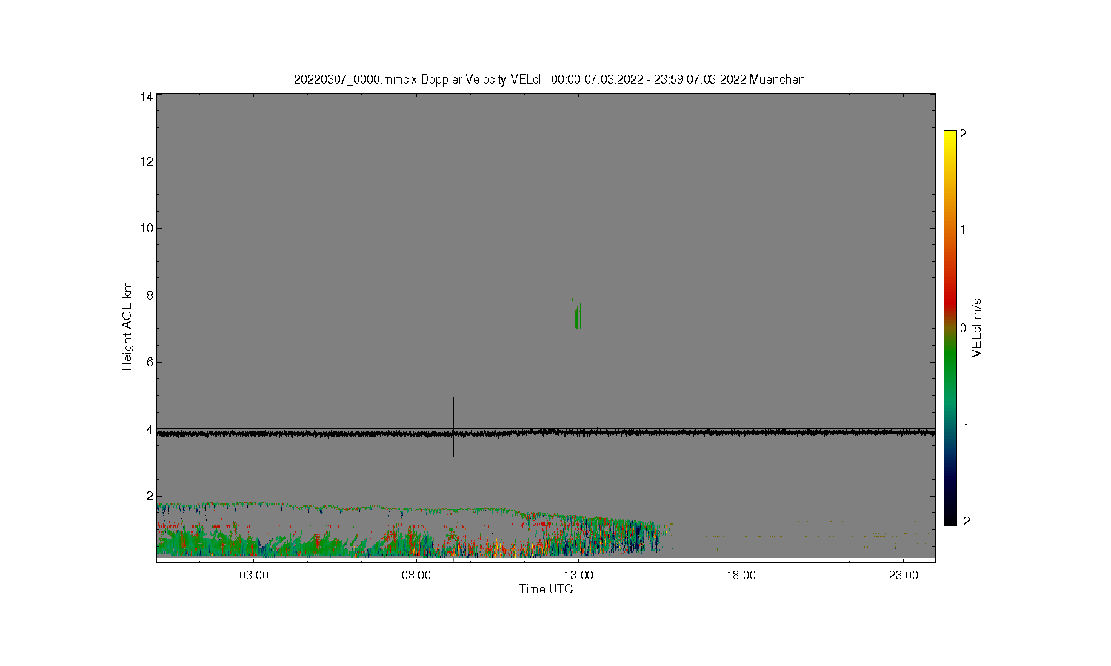Screen dimensions: 1111x666
Task: Click the height tick label 6
Action: click(x=150, y=362)
